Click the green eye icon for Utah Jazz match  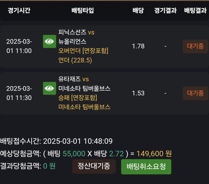pos(49,88)
